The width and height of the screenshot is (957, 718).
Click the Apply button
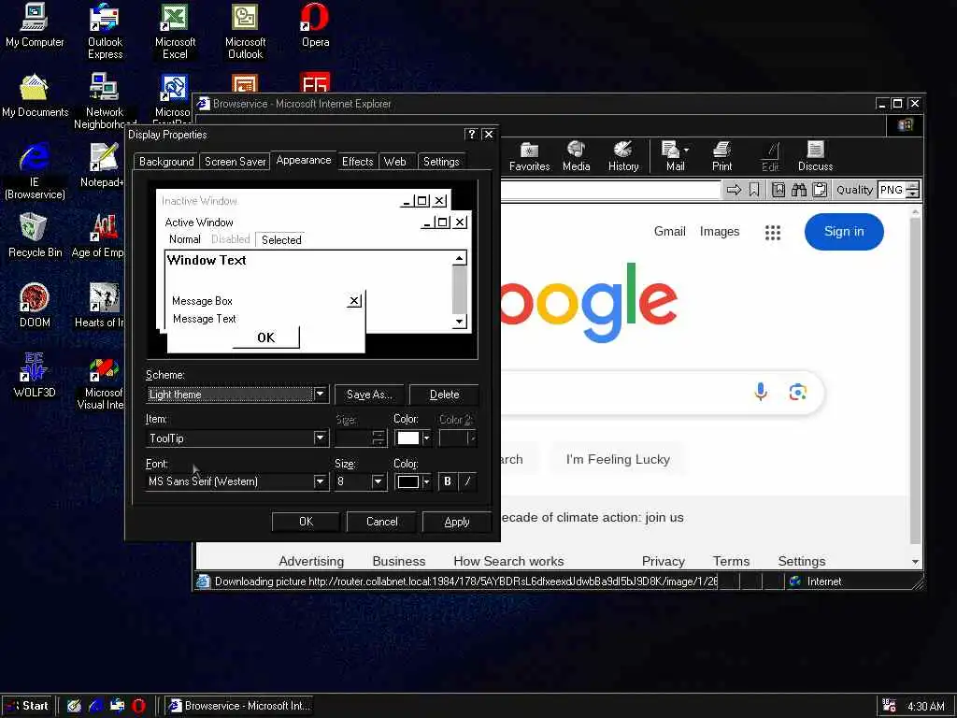click(456, 522)
